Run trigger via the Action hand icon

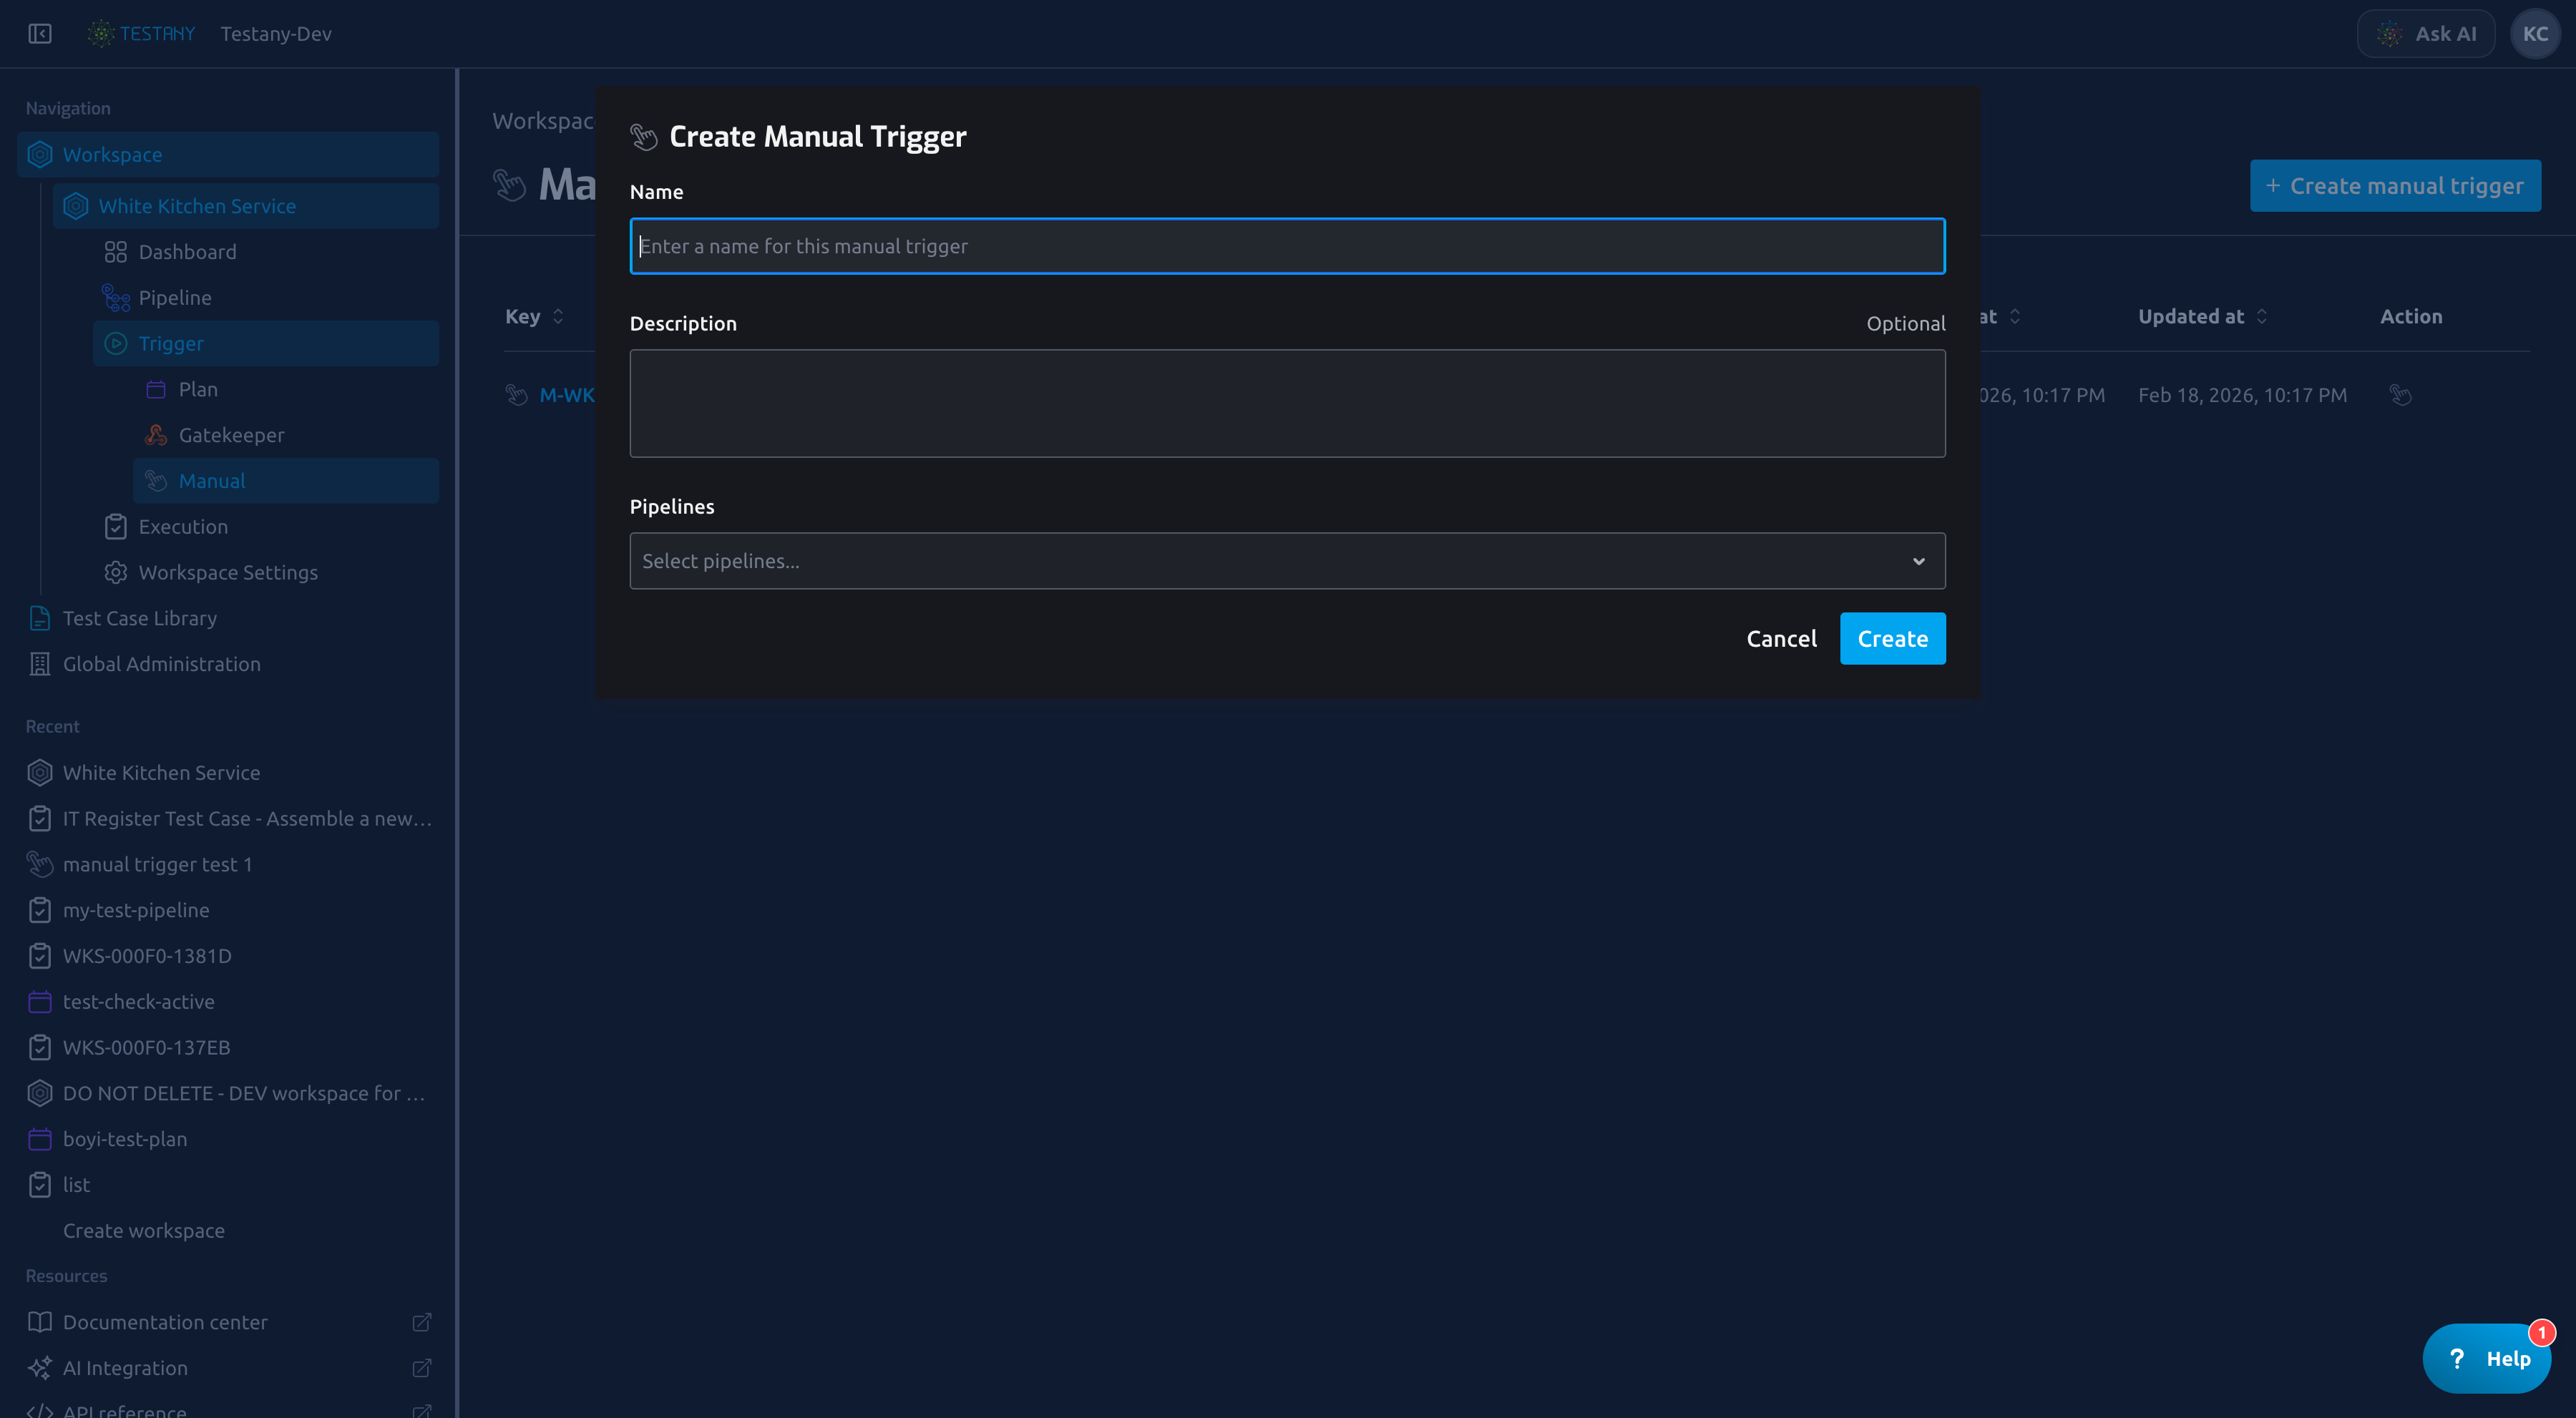pyautogui.click(x=2401, y=395)
